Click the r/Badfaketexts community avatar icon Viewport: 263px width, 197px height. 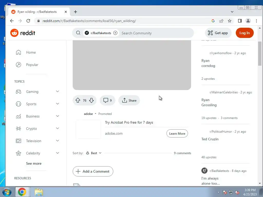(204, 171)
